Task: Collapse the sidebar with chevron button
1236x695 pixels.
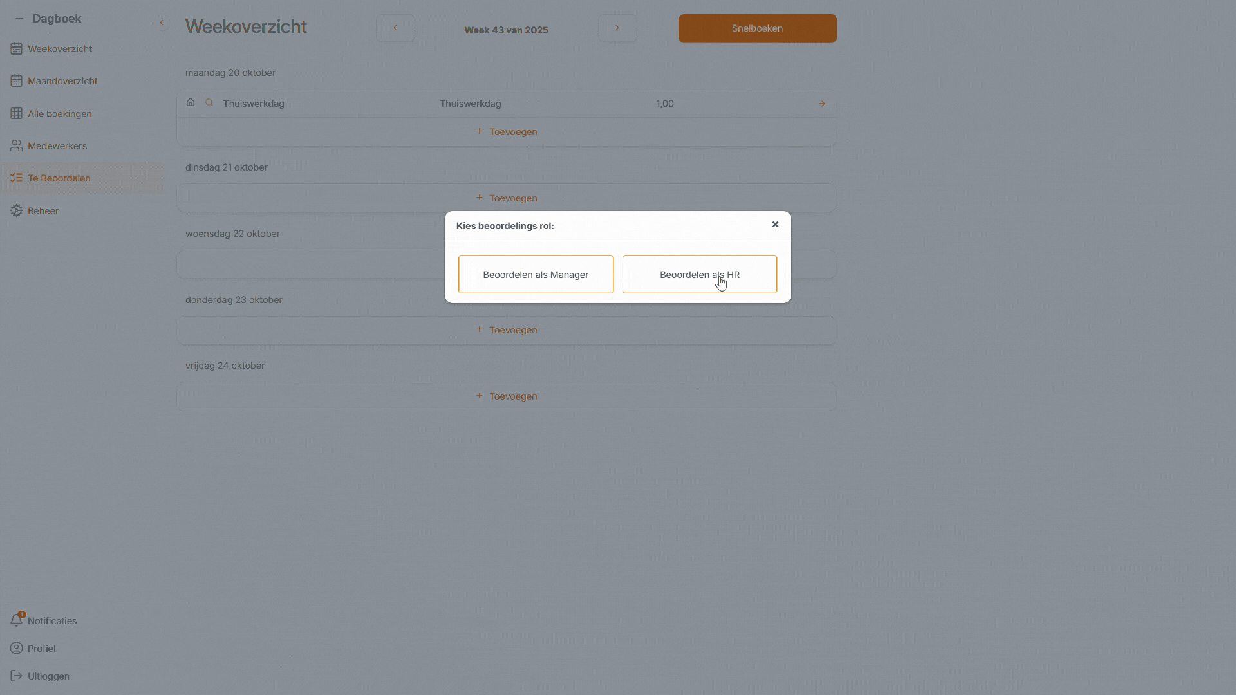Action: click(162, 23)
